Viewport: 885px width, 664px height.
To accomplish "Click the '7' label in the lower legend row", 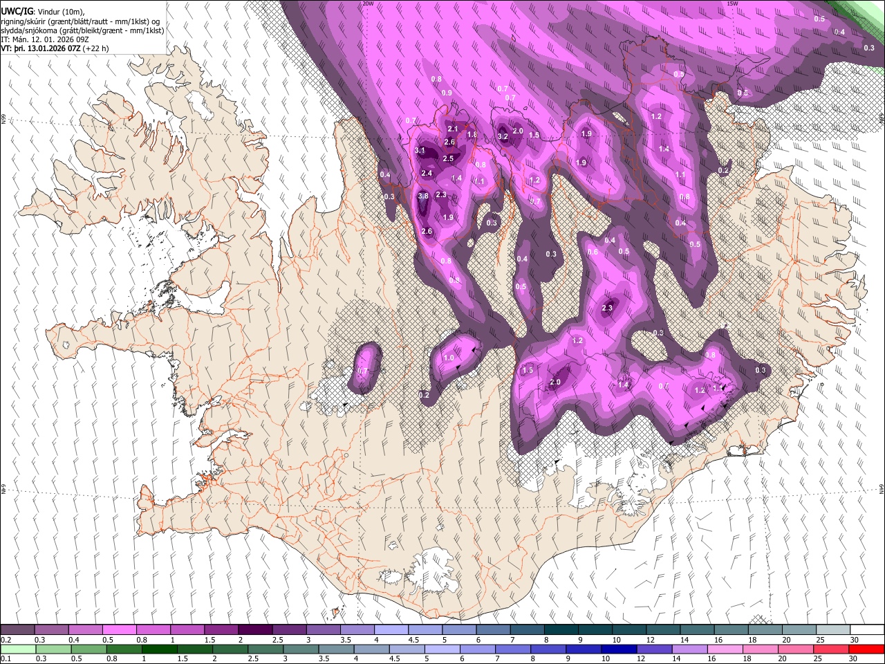I will pyautogui.click(x=498, y=658).
